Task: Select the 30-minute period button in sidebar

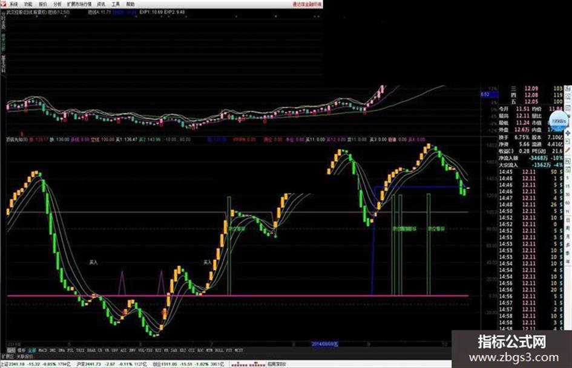Action: (568, 195)
